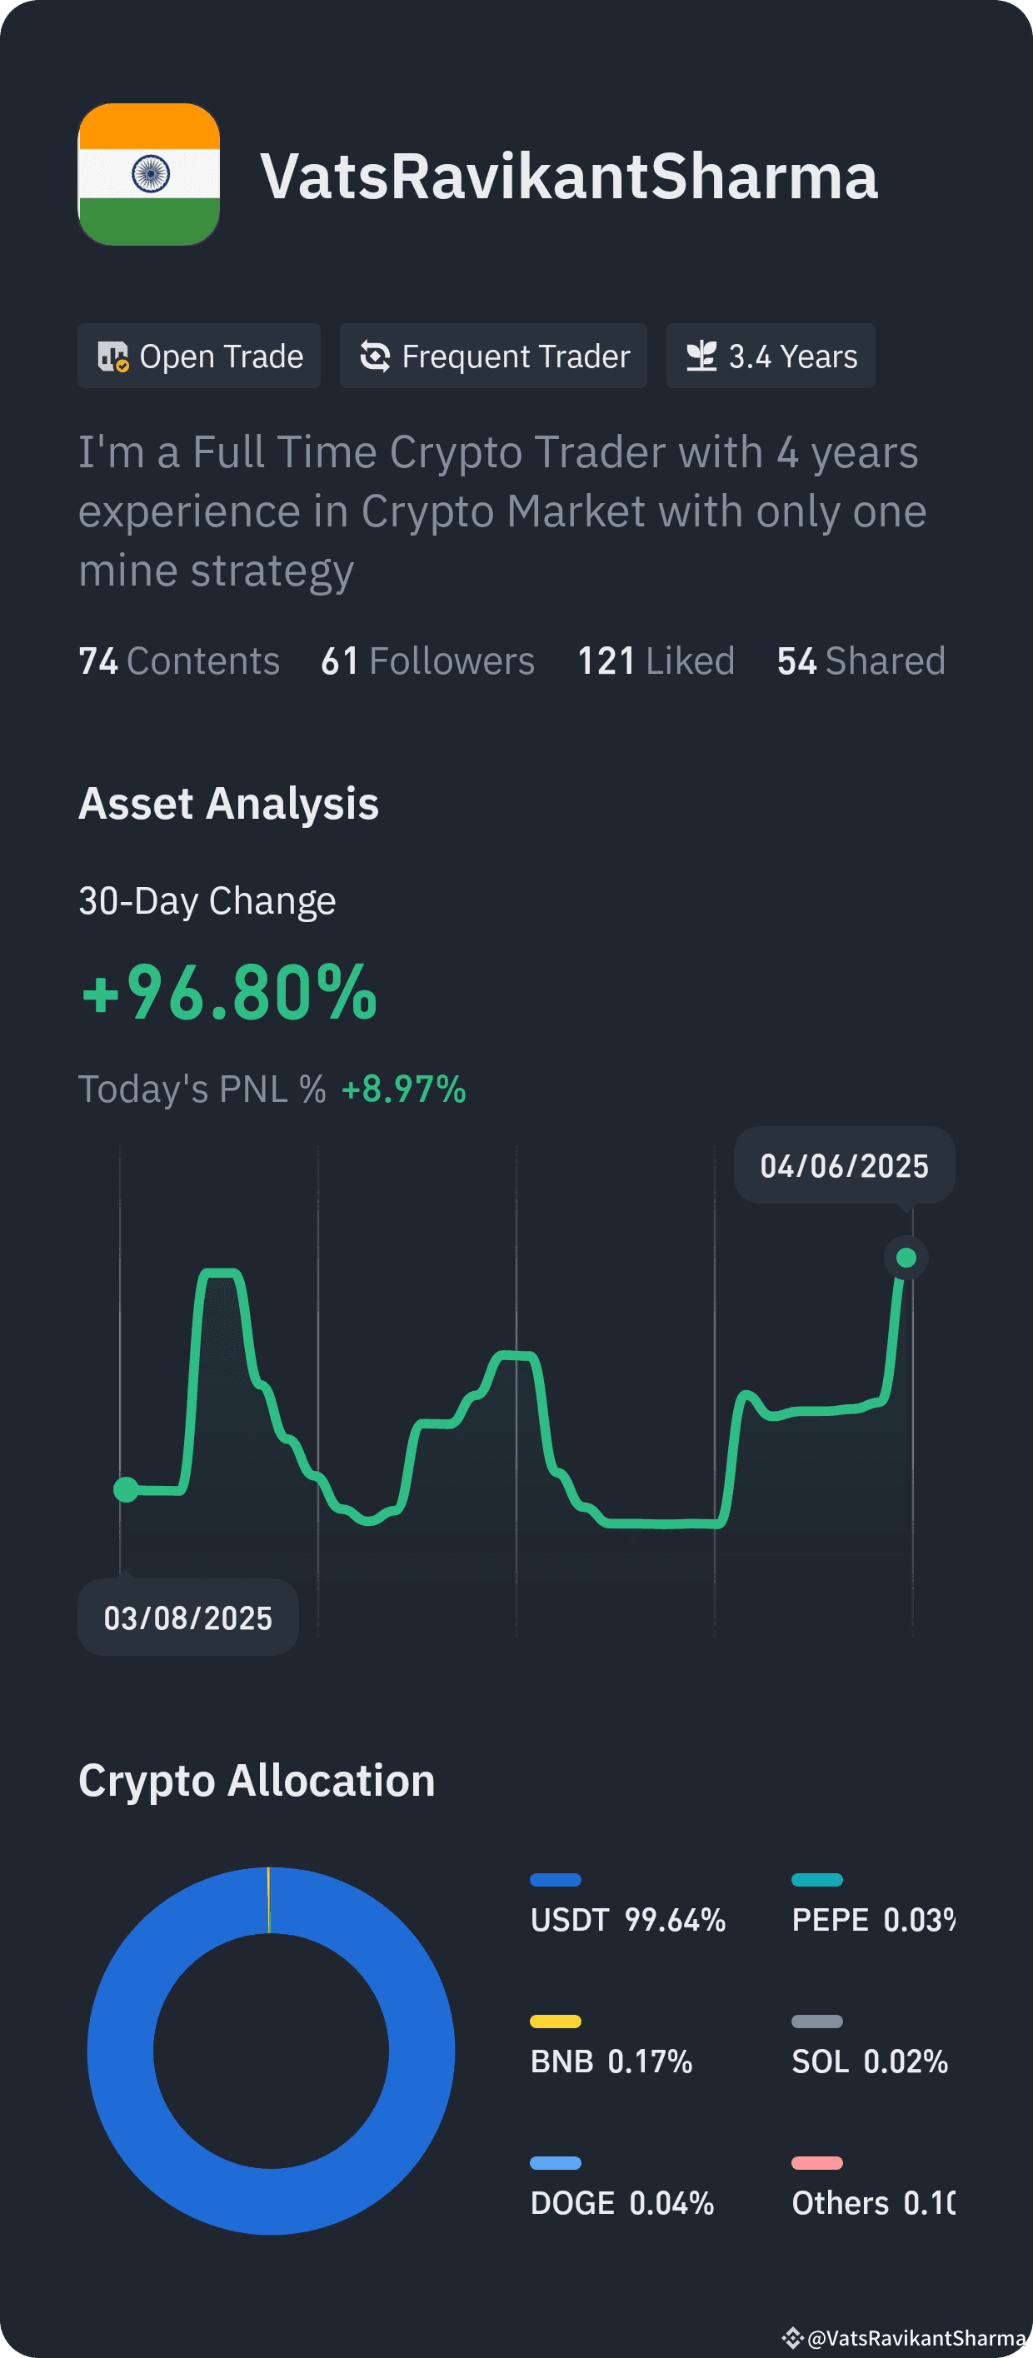Click the yellow BNB legend swatch

coord(556,2021)
